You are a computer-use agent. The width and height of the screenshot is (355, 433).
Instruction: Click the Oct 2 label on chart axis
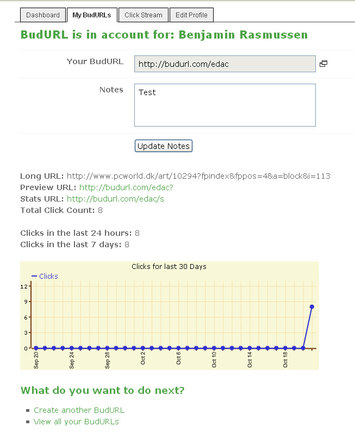click(143, 360)
